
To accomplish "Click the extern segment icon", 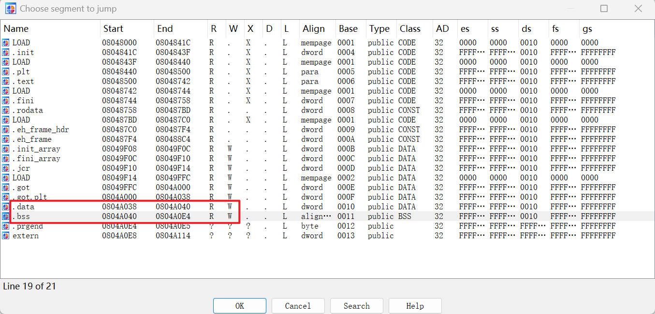I will point(6,236).
